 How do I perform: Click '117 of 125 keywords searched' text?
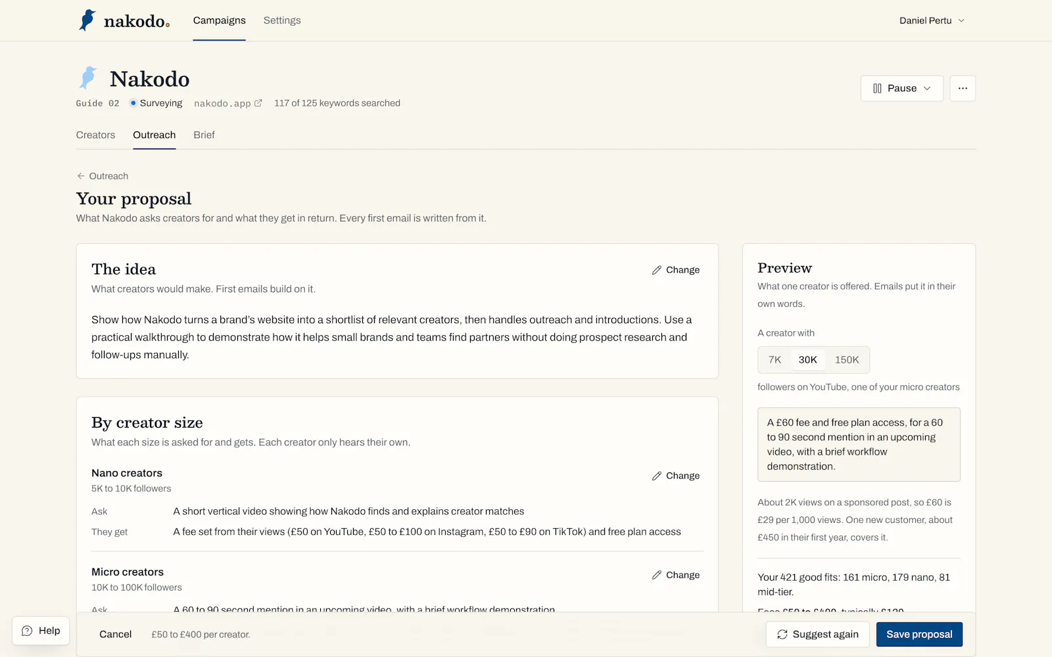(x=337, y=103)
